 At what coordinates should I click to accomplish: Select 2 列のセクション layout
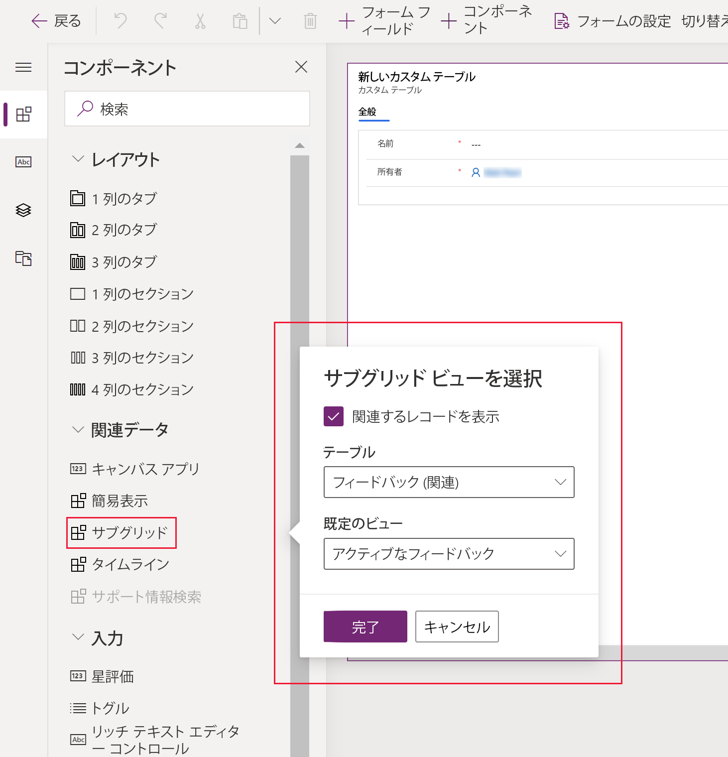tap(132, 326)
